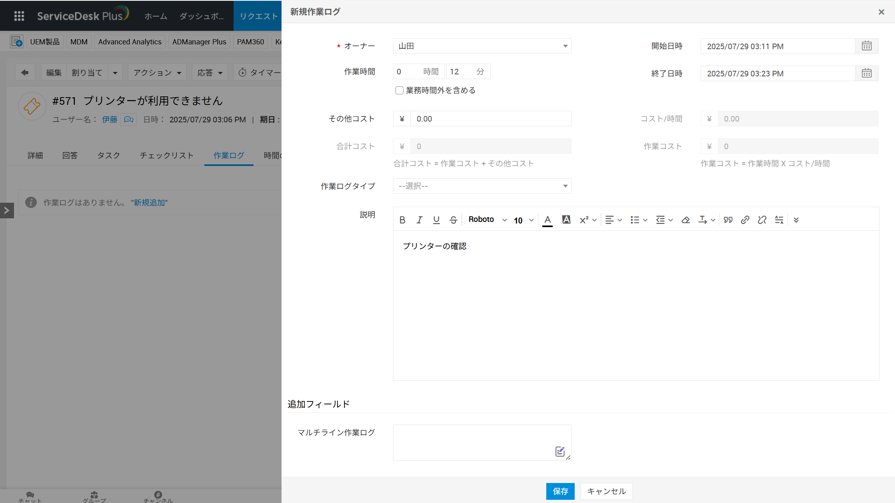
Task: Focus the その他コスト amount field
Action: click(x=490, y=119)
